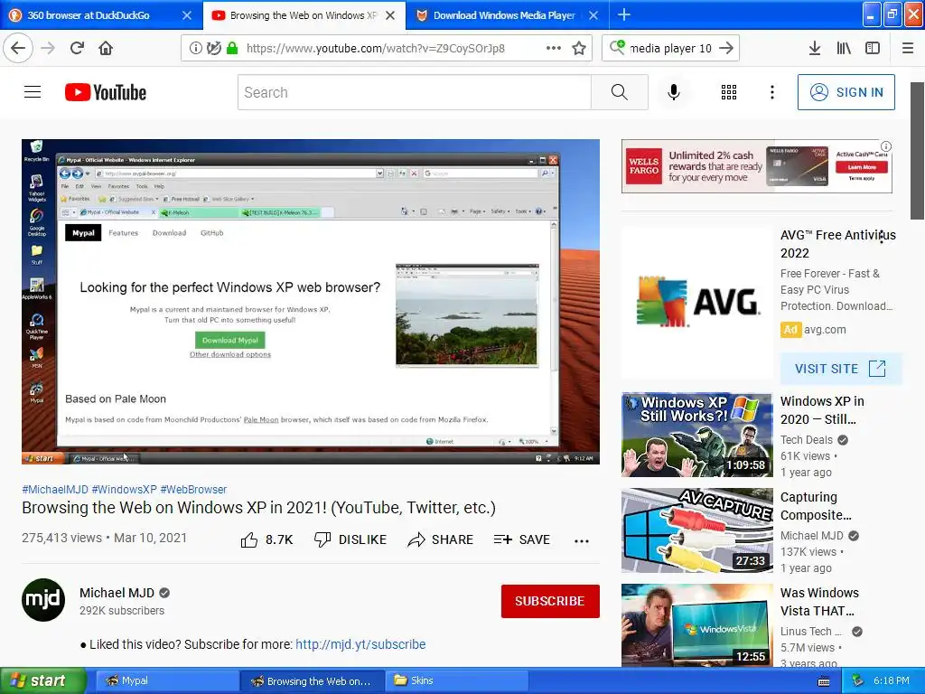Open Windows Vista video thumbnail
Image resolution: width=925 pixels, height=694 pixels.
(x=696, y=625)
